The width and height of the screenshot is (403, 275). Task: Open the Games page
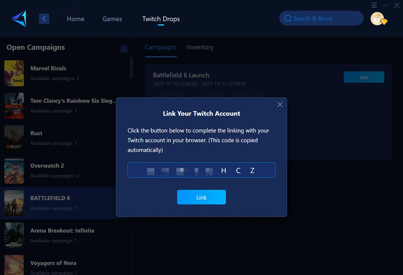(112, 19)
